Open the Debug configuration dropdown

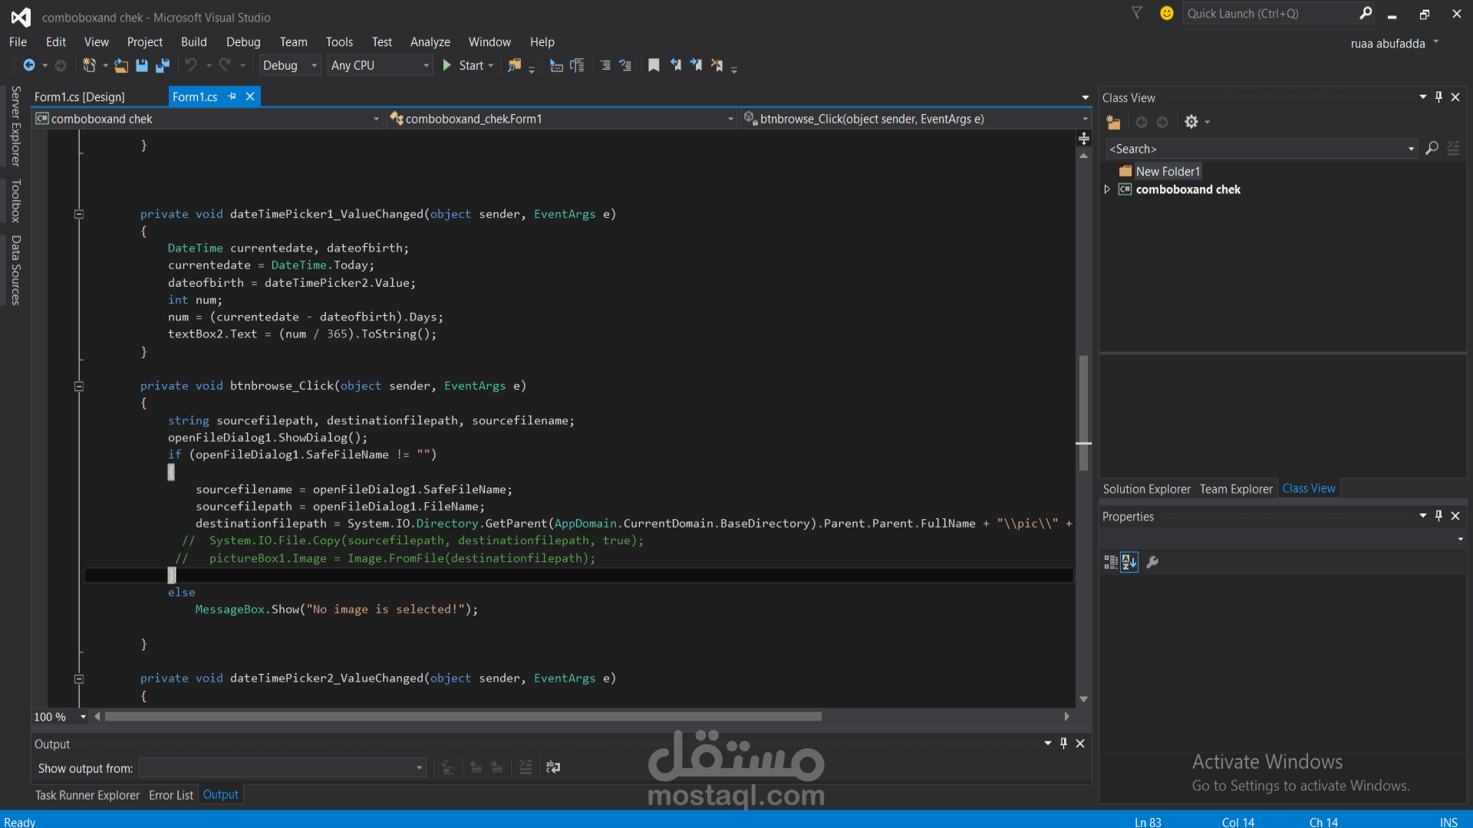pos(289,66)
